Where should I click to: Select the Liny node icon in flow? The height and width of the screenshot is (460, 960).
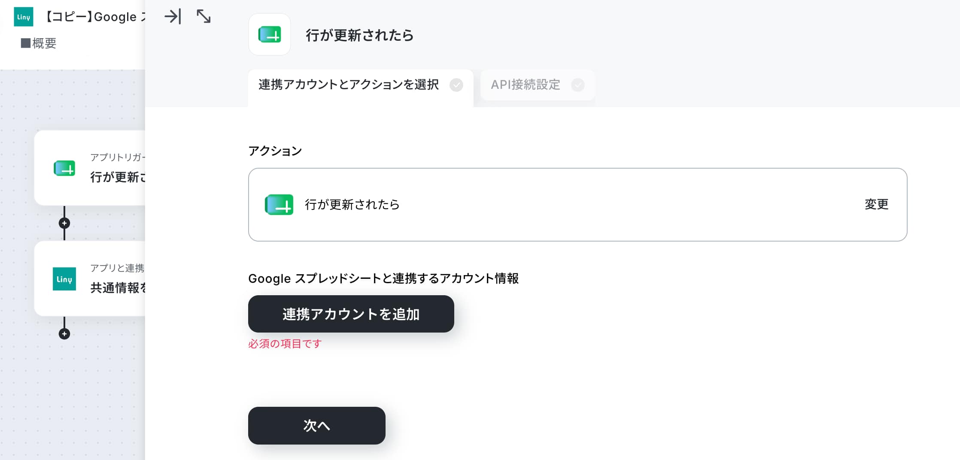coord(64,279)
